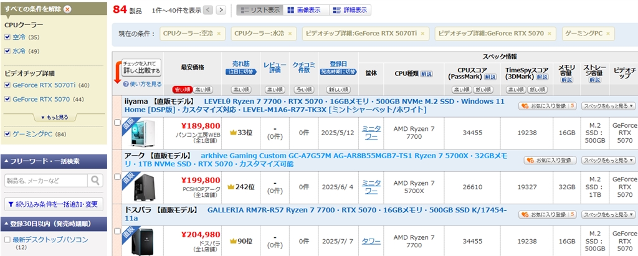Switch to 詳細表示 view
This screenshot has width=638, height=256.
(x=350, y=10)
